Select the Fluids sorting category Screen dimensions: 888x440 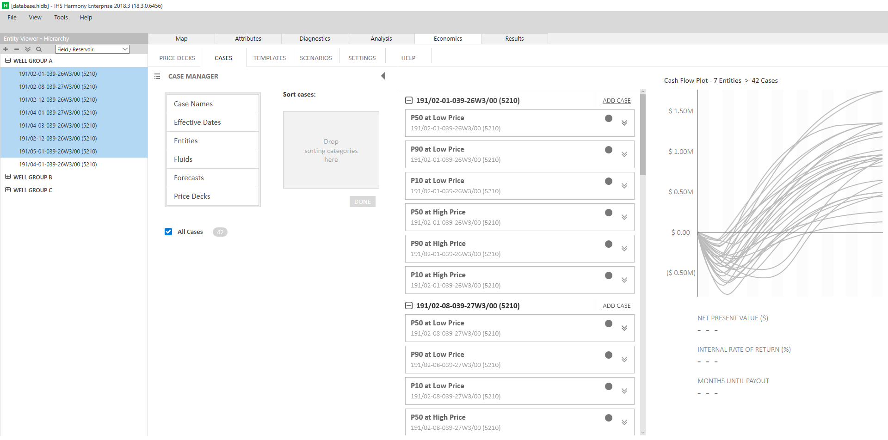[x=213, y=159]
